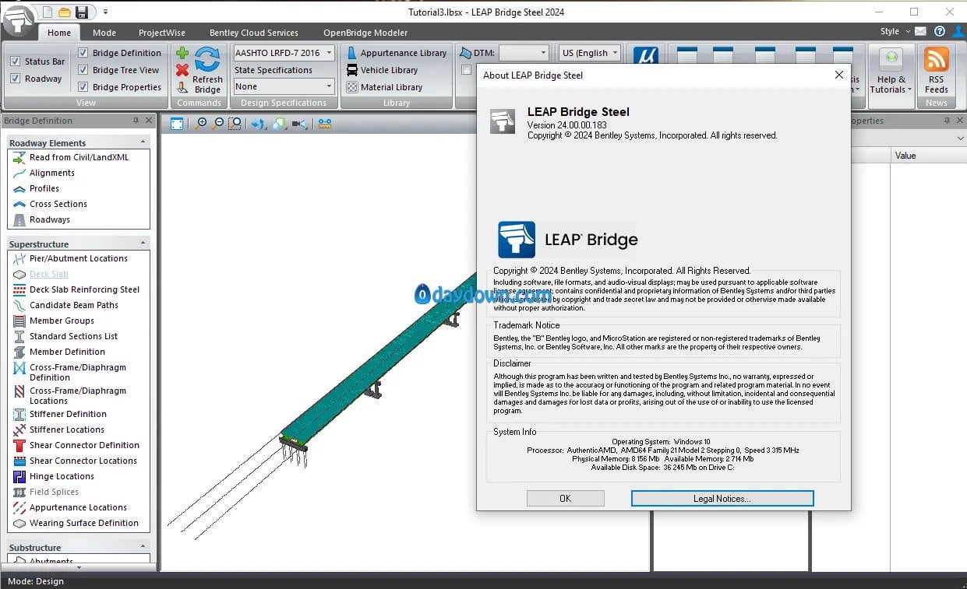This screenshot has width=967, height=589.
Task: Tick the checkbox below the DTM label
Action: (x=466, y=70)
